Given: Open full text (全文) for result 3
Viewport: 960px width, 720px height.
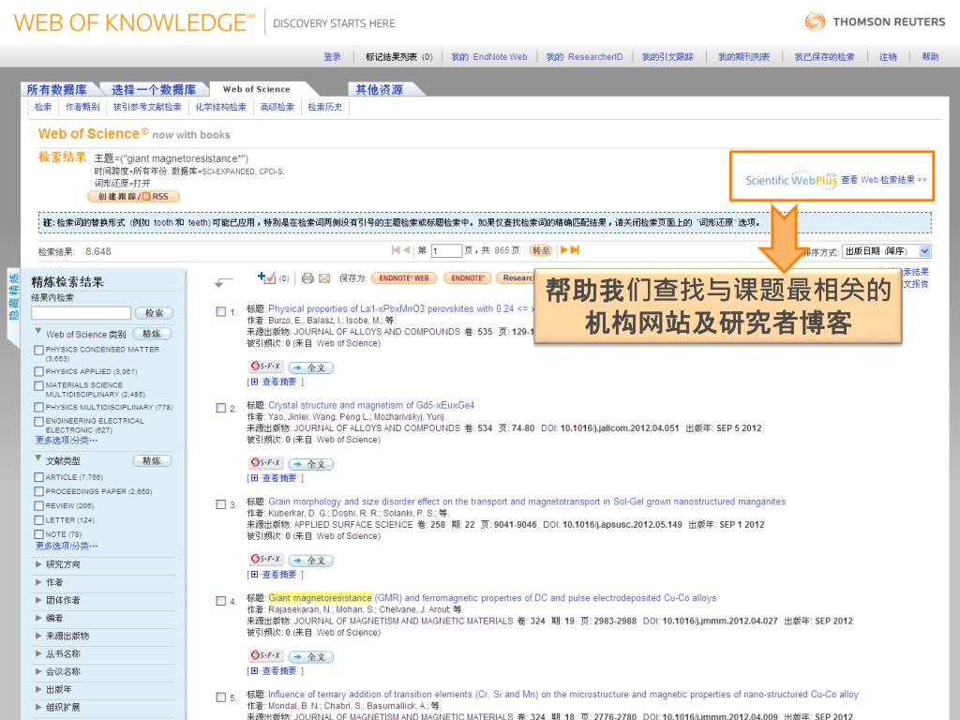Looking at the screenshot, I should pos(311,560).
